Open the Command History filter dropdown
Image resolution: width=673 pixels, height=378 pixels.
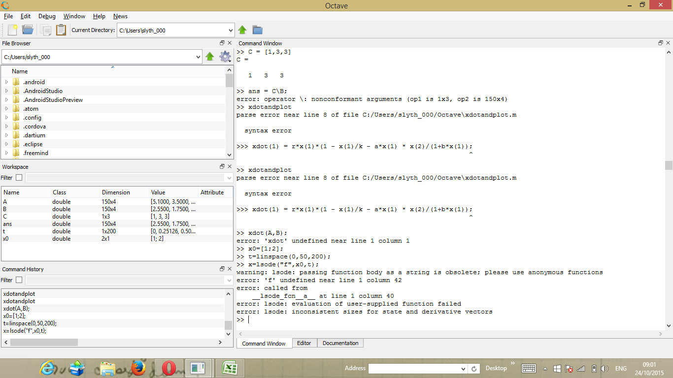229,280
